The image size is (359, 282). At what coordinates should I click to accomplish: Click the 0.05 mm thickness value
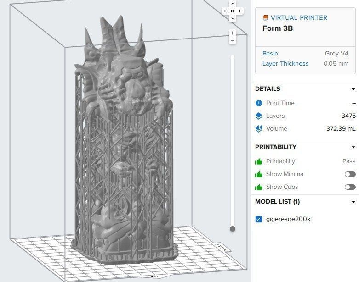pyautogui.click(x=336, y=63)
